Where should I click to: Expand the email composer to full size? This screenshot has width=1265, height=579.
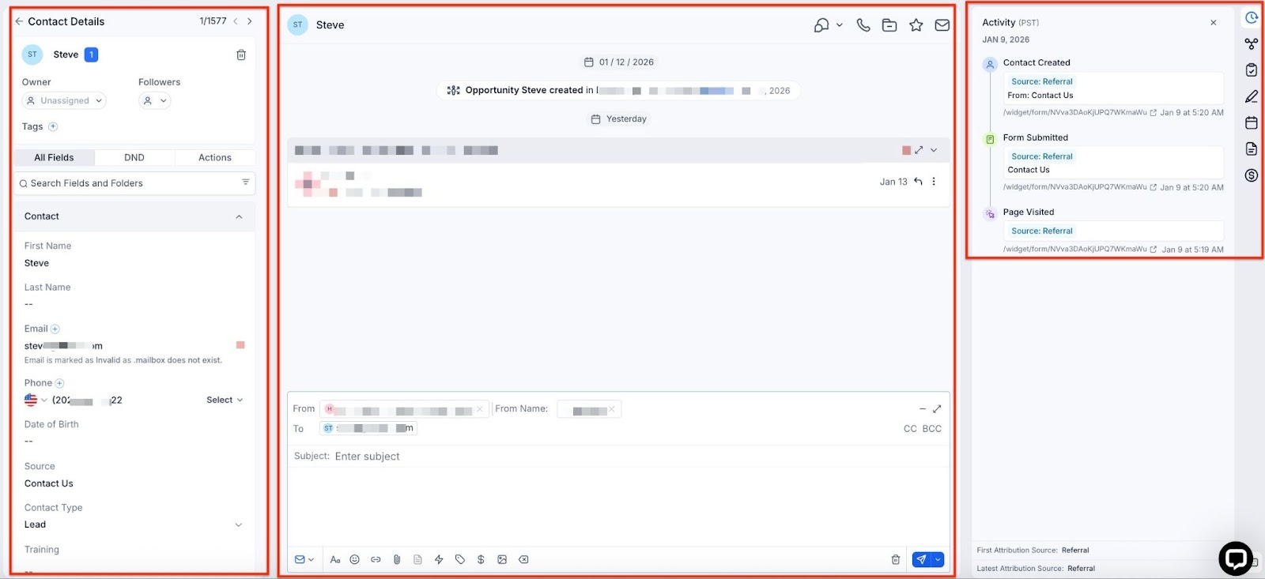(937, 408)
